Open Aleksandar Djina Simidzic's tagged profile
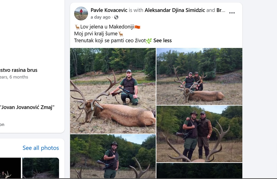 coord(175,10)
